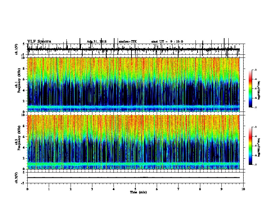Select the ch.1 frequency tick "4"
Screen dimensions: 274x212
pyautogui.click(x=24, y=90)
